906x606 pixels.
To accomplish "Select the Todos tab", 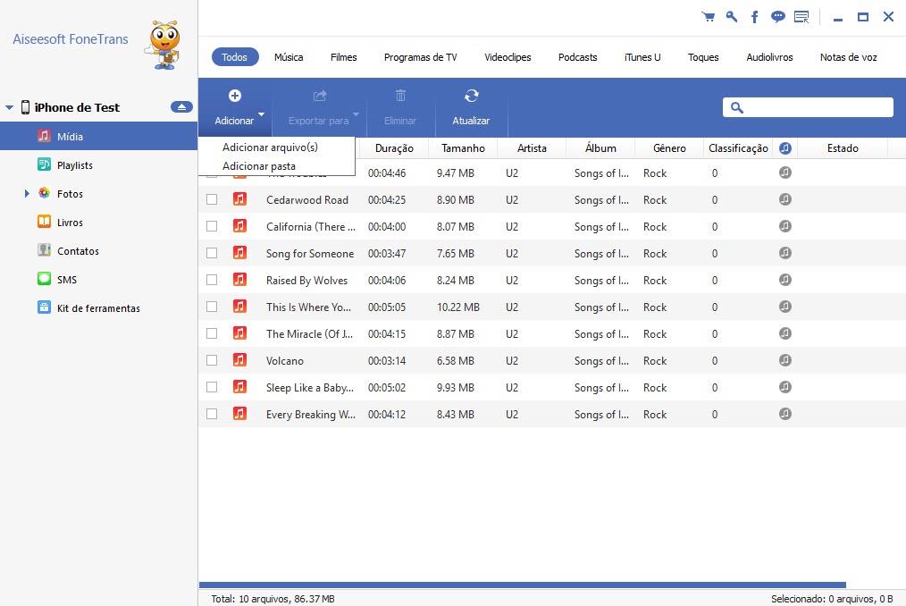I will tap(235, 57).
